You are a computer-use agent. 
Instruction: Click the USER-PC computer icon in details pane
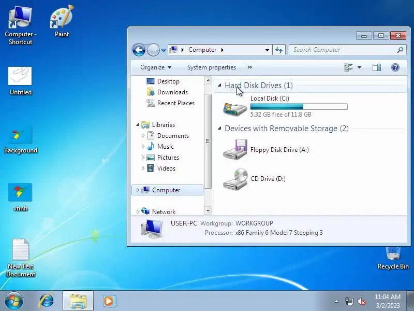(x=152, y=229)
